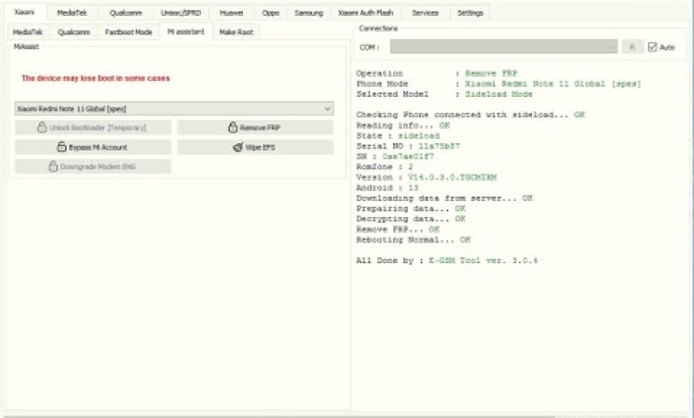Open the Unisoc/SPRD tab
The height and width of the screenshot is (418, 694).
(x=181, y=12)
